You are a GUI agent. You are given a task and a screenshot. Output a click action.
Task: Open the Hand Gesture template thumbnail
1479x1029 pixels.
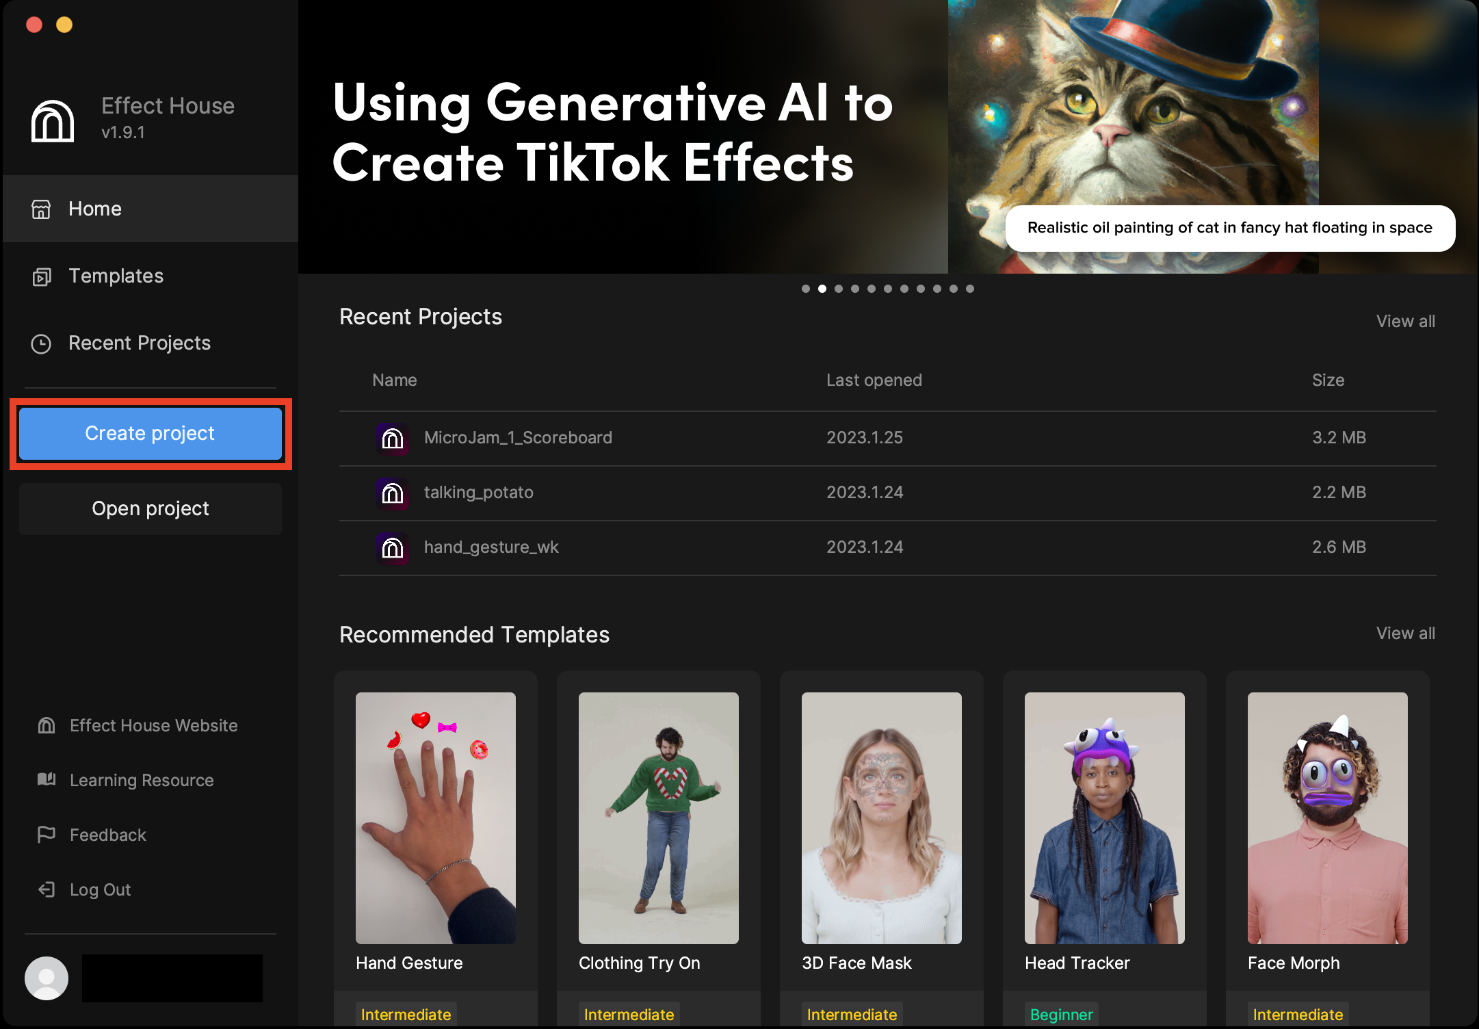tap(436, 818)
